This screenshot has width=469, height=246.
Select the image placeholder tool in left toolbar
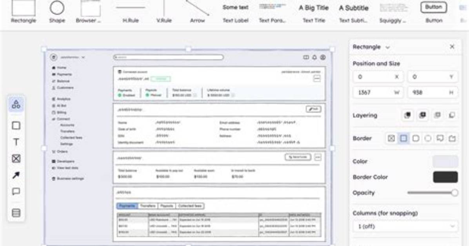16,158
